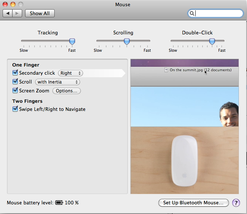The width and height of the screenshot is (247, 214).
Task: Click the magnifying glass search icon
Action: [x=192, y=13]
